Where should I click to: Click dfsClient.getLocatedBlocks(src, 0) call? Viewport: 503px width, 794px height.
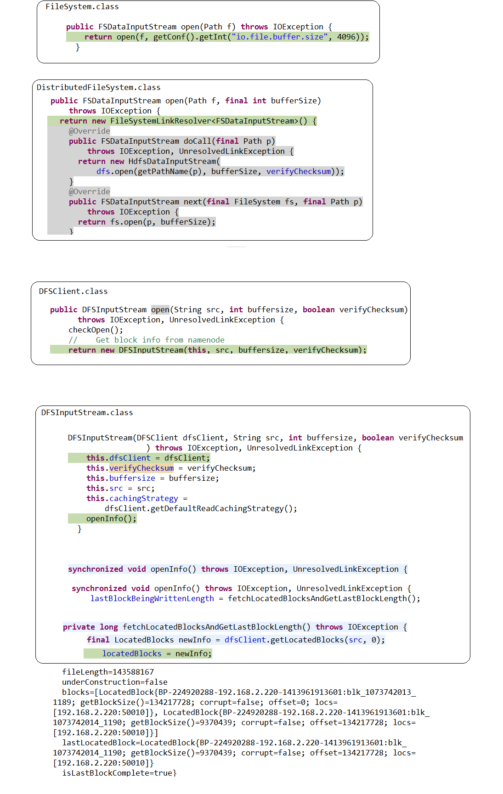tap(303, 640)
